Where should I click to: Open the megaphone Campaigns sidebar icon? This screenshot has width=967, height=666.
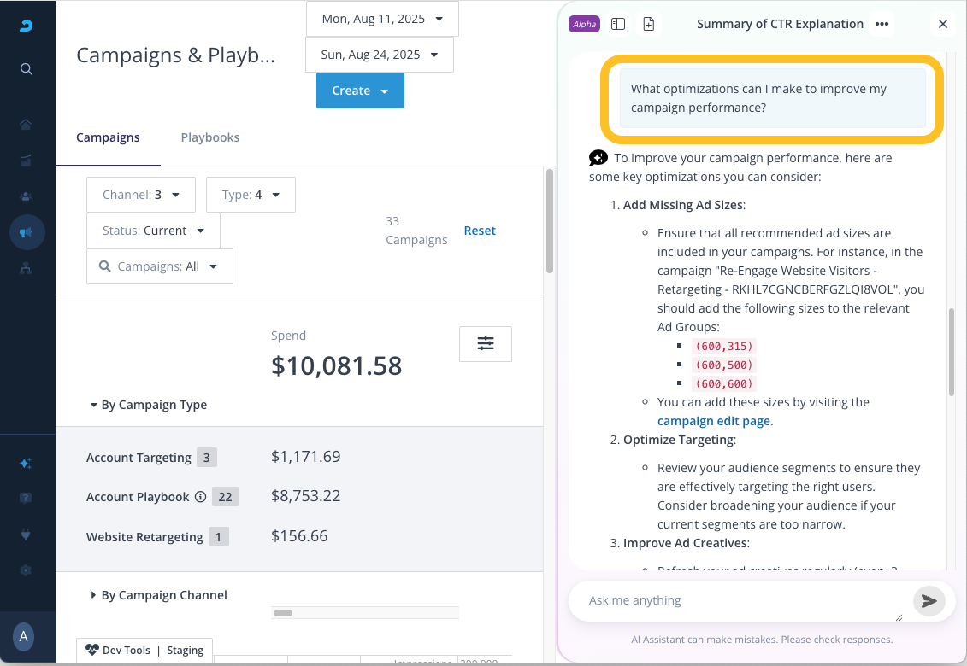(27, 232)
